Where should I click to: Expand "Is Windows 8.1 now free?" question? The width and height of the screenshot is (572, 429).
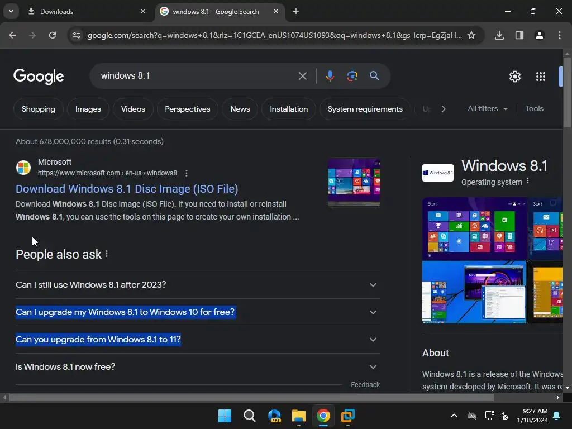pos(197,367)
